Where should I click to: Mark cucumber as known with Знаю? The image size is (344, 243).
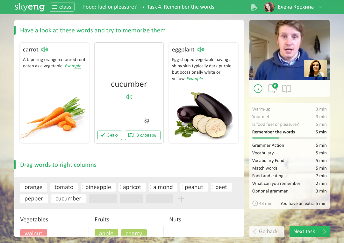click(x=110, y=135)
